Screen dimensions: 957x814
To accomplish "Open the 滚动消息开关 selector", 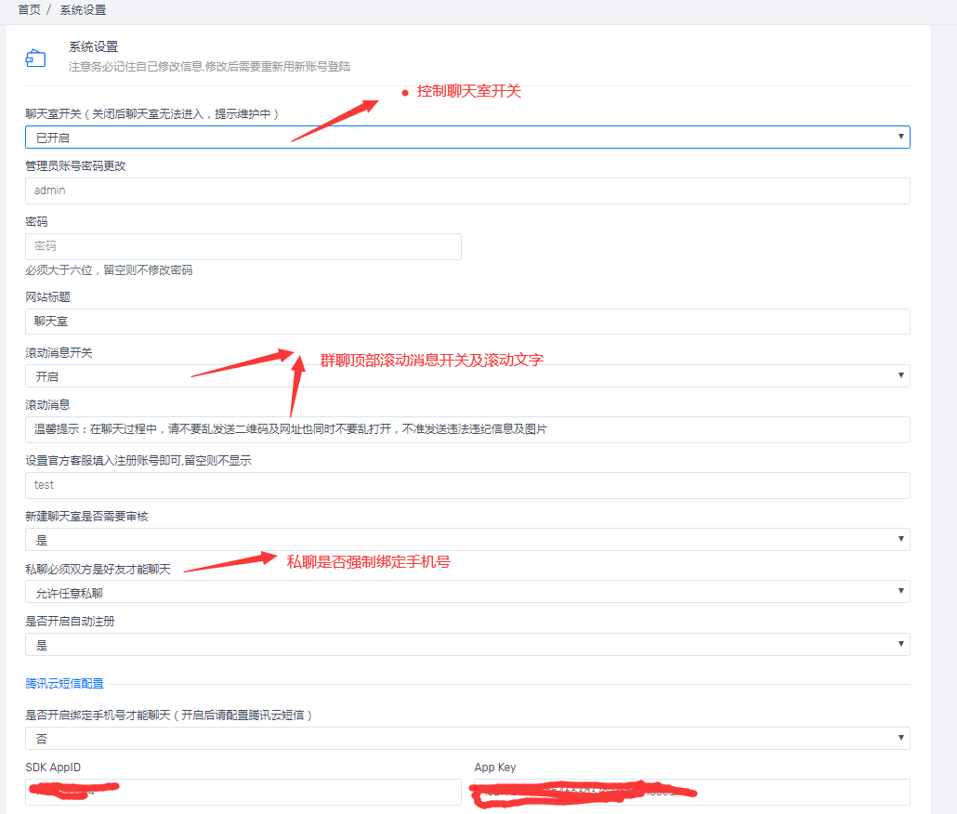I will coord(465,375).
